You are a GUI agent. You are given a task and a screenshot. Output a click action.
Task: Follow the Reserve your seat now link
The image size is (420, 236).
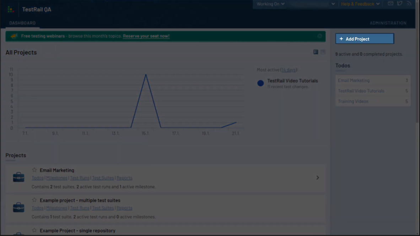(146, 36)
